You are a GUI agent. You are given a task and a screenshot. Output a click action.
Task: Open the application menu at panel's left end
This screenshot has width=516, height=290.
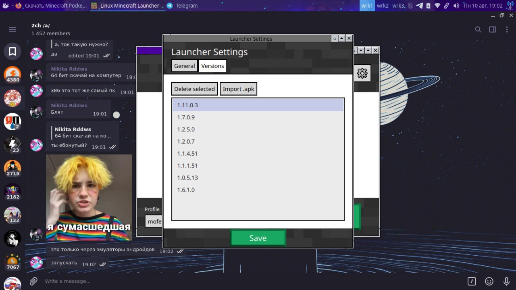tap(5, 6)
